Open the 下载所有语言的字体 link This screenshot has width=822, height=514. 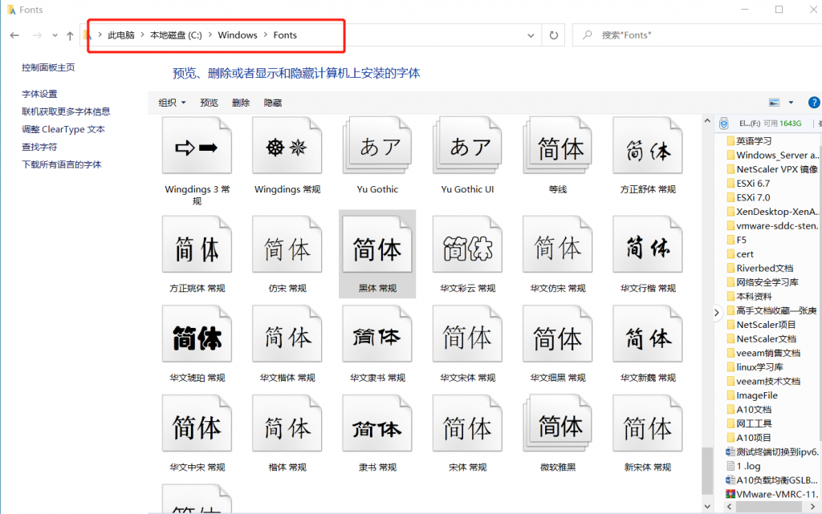point(61,164)
